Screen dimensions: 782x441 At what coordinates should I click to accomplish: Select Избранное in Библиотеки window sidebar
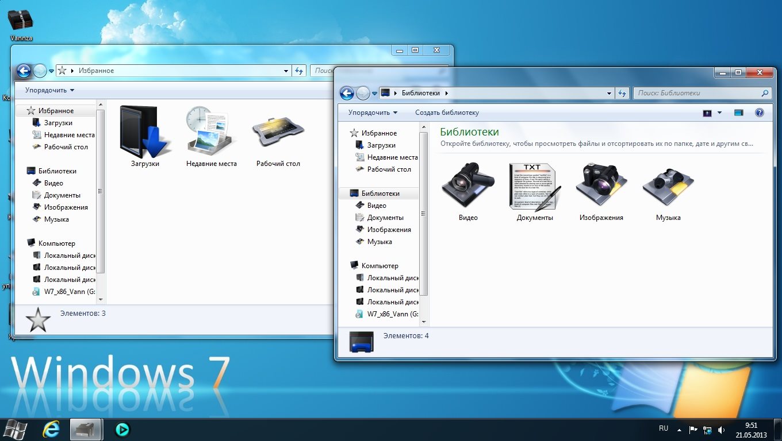(379, 133)
